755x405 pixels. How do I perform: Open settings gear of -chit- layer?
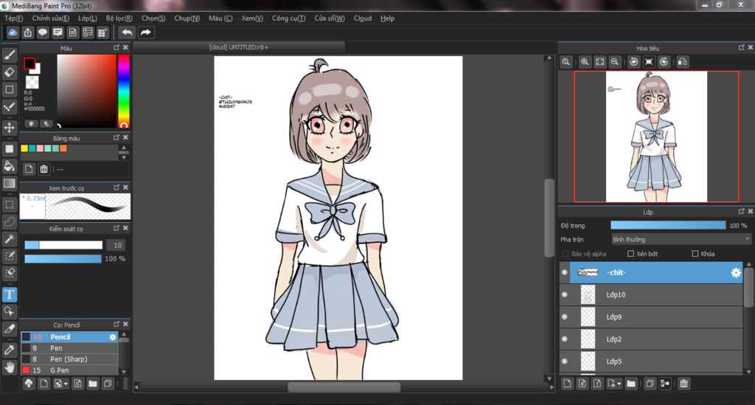[736, 272]
